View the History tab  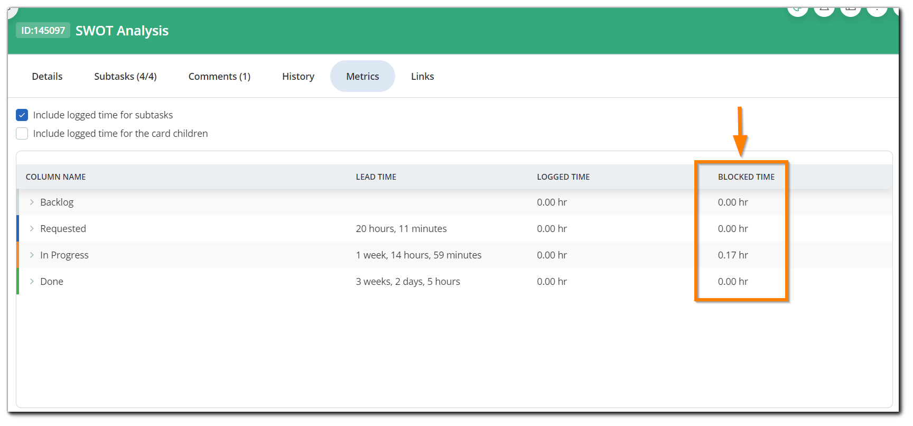298,76
